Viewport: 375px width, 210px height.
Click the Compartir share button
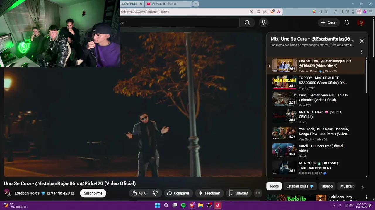[178, 193]
